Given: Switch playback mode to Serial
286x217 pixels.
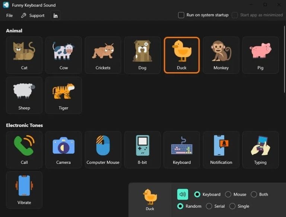Looking at the screenshot, I should 209,206.
